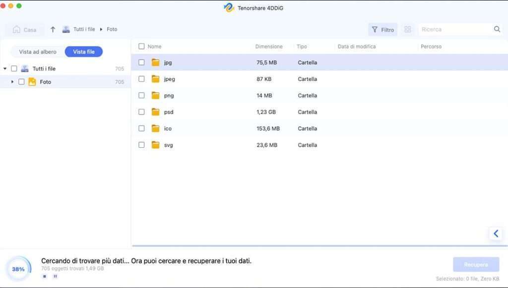The image size is (508, 288).
Task: Pause the scan in progress
Action: (56, 276)
